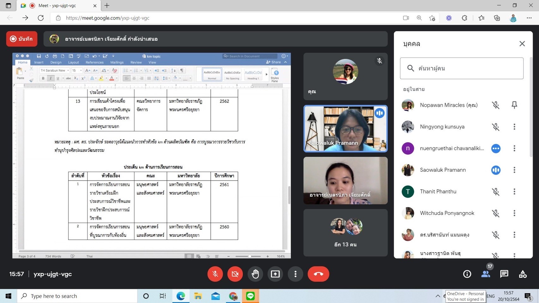
Task: Click the Word save icon in title bar
Action: click(x=39, y=56)
